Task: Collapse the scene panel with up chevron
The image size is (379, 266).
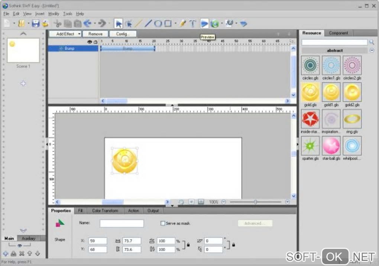Action: [x=23, y=34]
